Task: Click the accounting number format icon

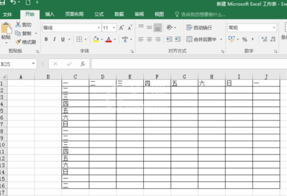Action: (232, 39)
